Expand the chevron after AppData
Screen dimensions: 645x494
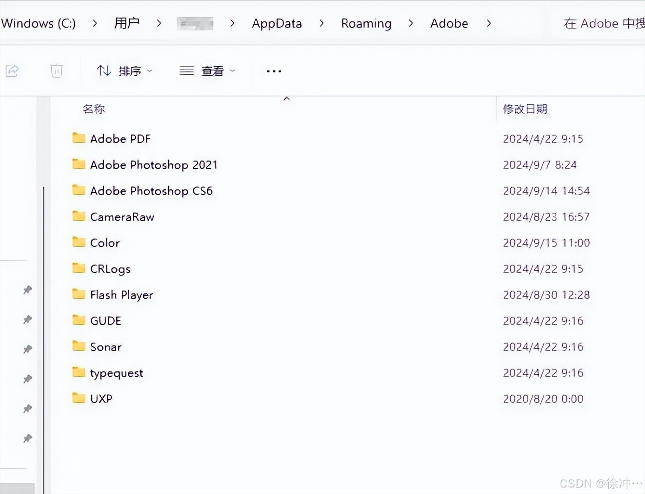coord(322,23)
